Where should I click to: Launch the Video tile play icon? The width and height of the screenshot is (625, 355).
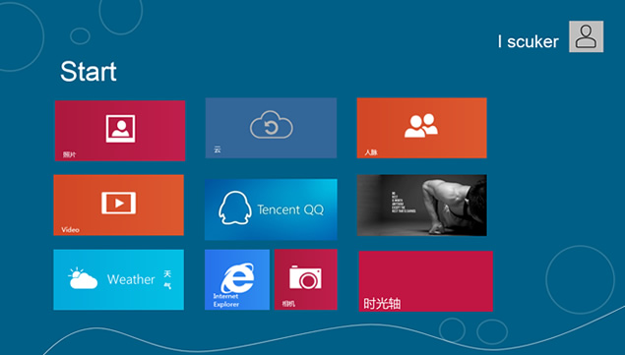pyautogui.click(x=119, y=203)
